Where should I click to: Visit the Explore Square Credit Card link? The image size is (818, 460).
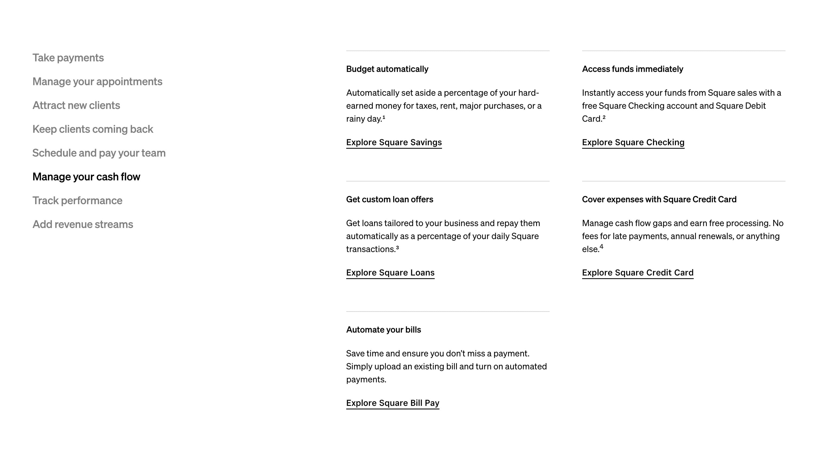[638, 273]
